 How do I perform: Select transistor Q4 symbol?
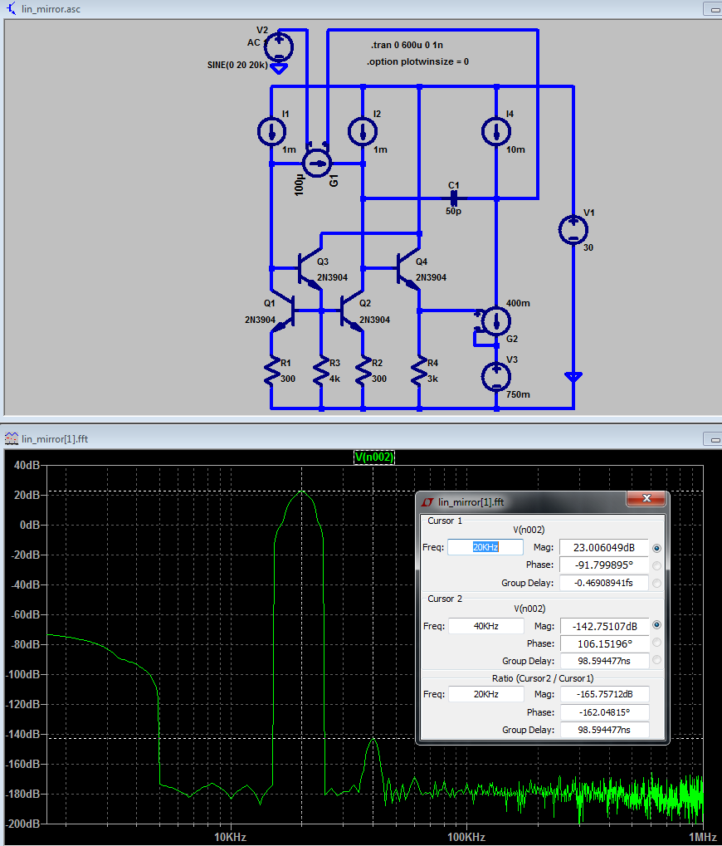(x=407, y=269)
